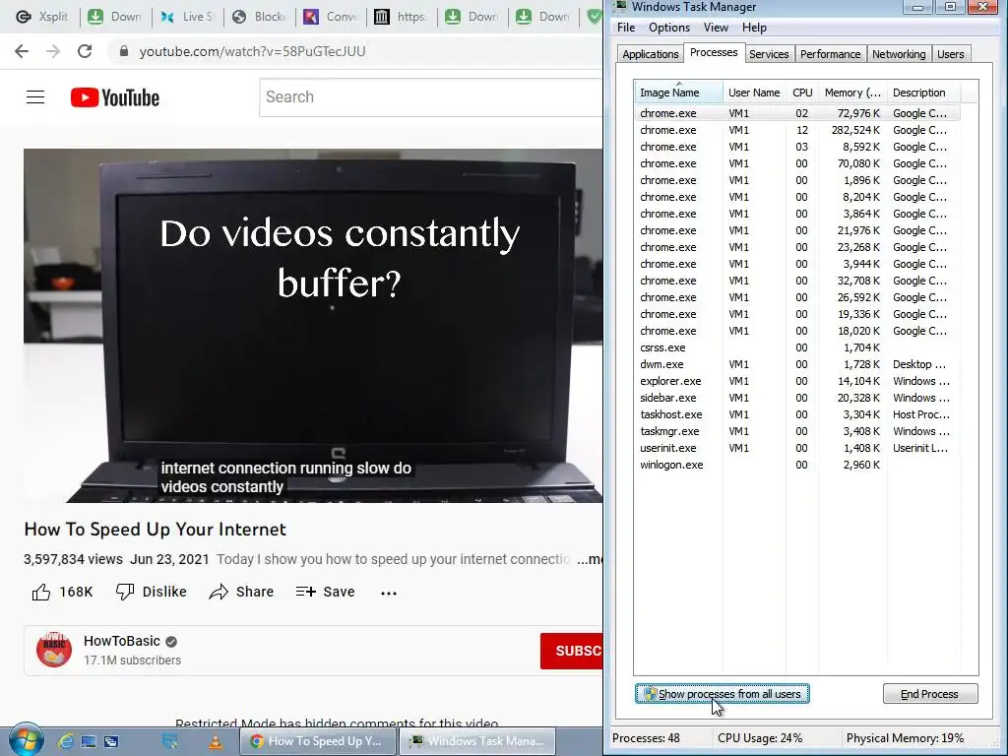Viewport: 1008px width, 756px height.
Task: Click the padlock icon in address bar
Action: tap(124, 51)
